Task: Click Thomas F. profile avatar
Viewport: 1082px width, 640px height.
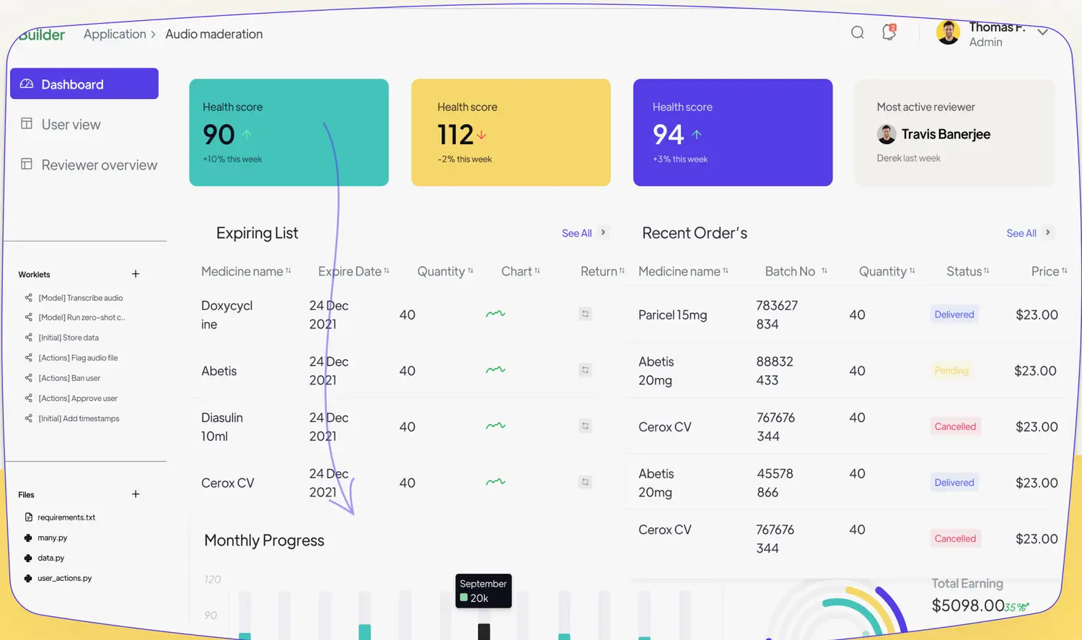Action: (x=948, y=33)
